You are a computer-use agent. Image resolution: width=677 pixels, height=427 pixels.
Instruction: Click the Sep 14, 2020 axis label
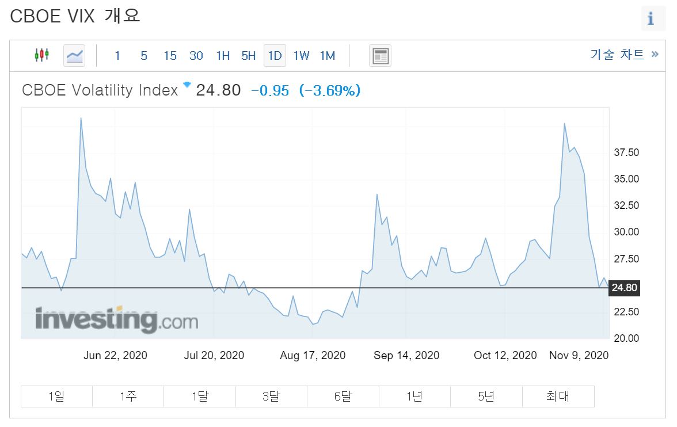point(406,355)
